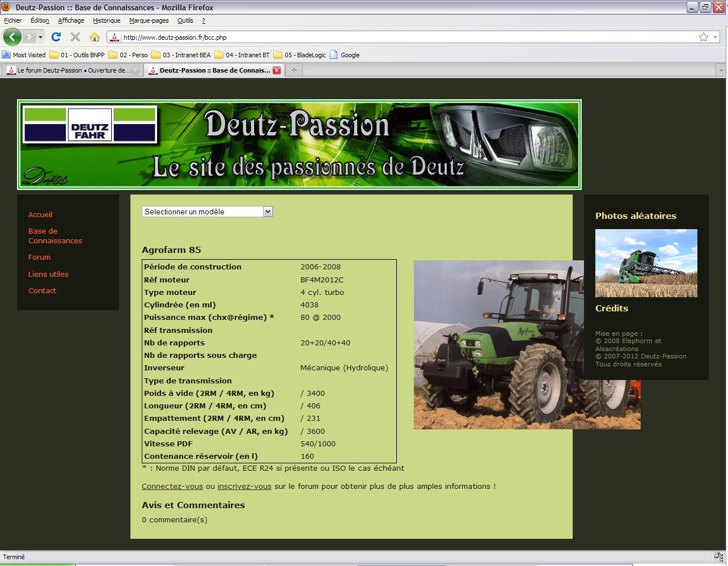Open the '05 - BladeLogic' bookmark folder
Screen dimensions: 728x566
pos(300,55)
